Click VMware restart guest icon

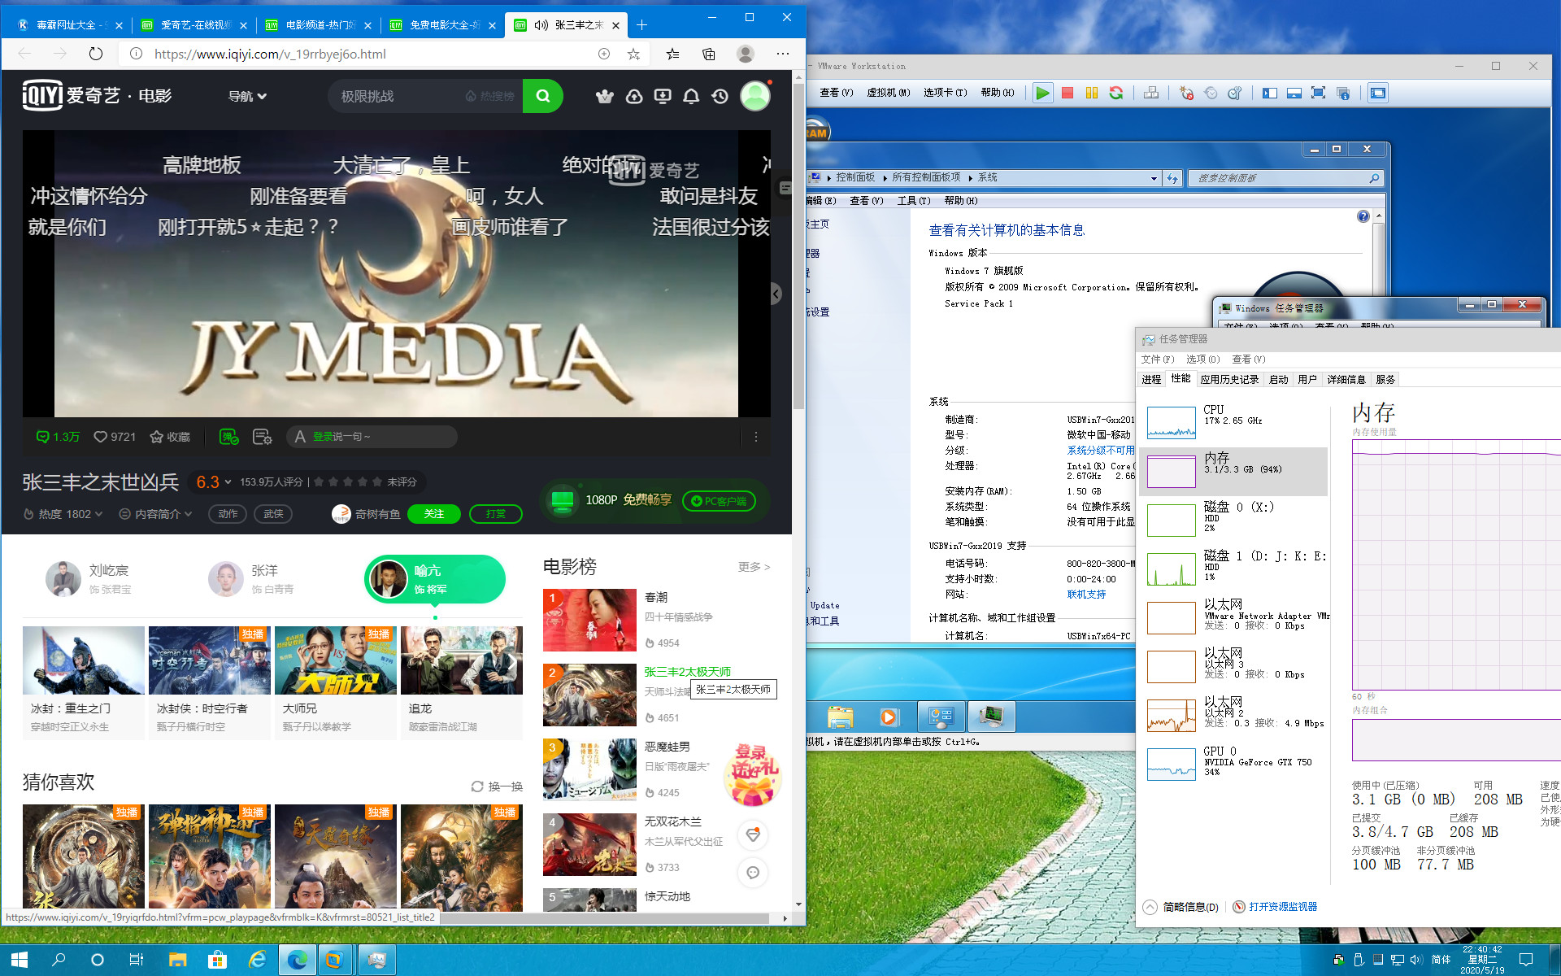pos(1116,93)
